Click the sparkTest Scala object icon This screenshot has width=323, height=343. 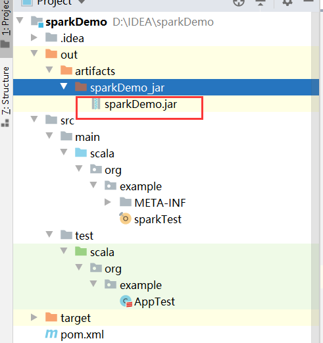(x=125, y=219)
